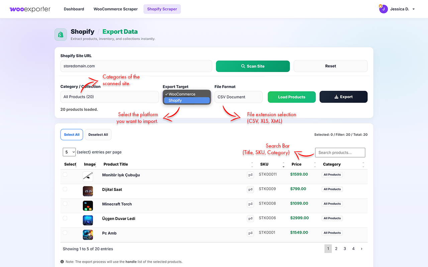This screenshot has width=428, height=267.
Task: Click the Export button
Action: pyautogui.click(x=343, y=97)
